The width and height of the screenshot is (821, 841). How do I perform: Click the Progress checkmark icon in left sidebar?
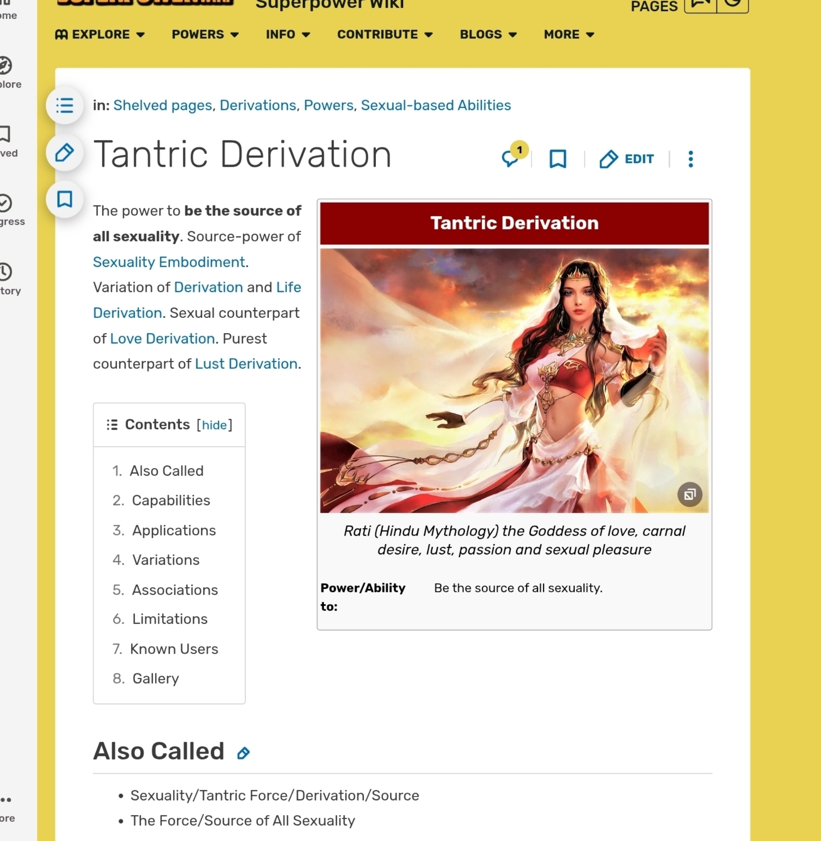(x=5, y=203)
